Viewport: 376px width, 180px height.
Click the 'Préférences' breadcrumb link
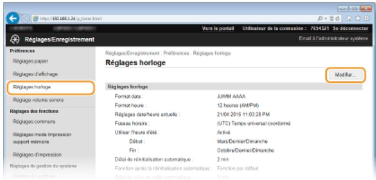176,53
